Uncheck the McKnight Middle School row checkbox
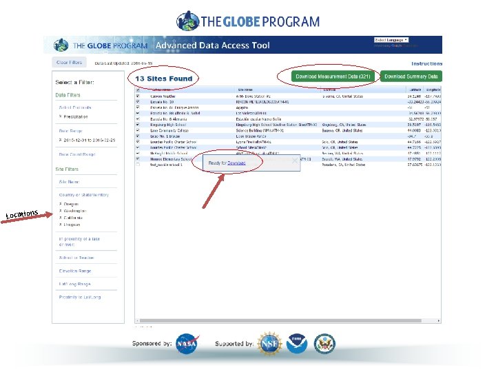Viewport: 496px width, 372px height. tap(138, 153)
